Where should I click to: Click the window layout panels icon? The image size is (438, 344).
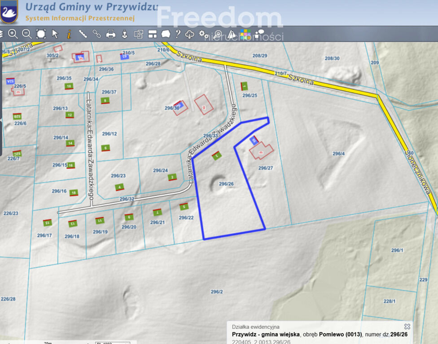[x=153, y=34]
